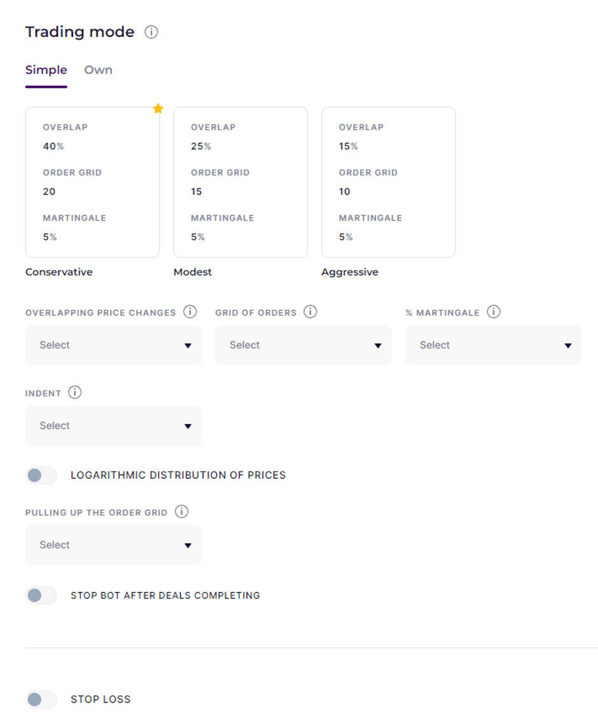Open the % Martingale dropdown

coord(493,345)
